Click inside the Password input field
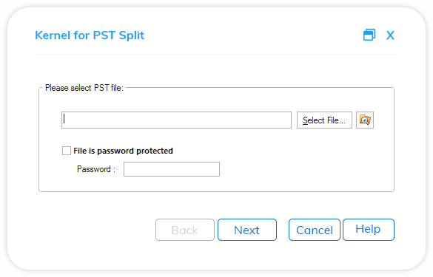This screenshot has width=433, height=277. point(172,169)
